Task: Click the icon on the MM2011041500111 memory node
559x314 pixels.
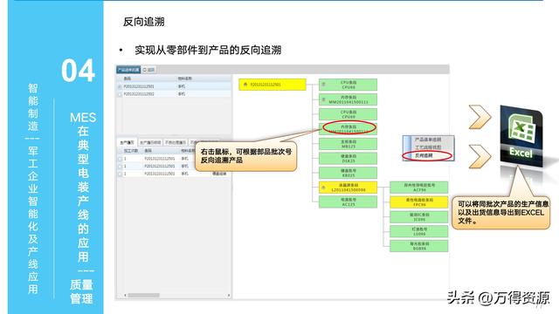Action: click(324, 99)
